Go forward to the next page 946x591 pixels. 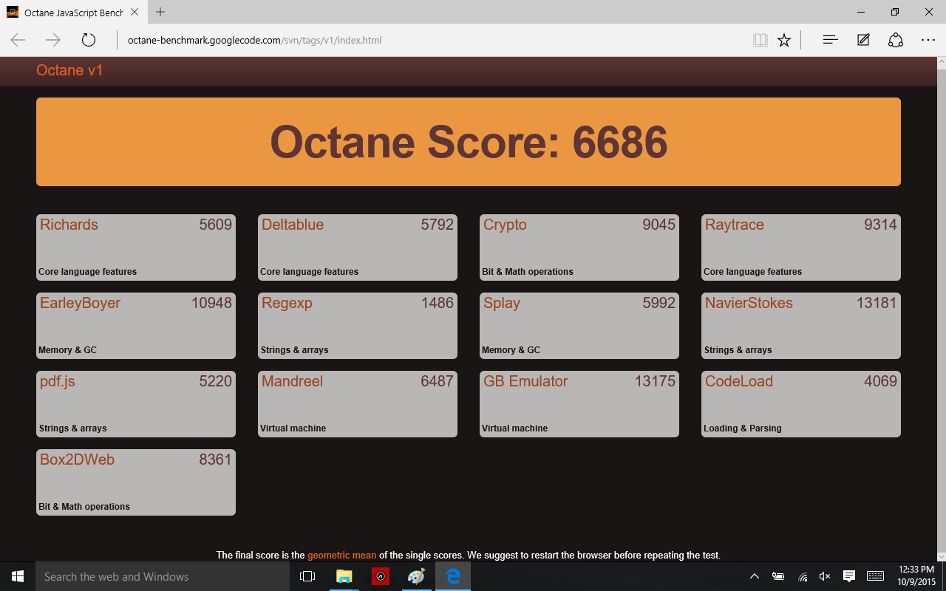(53, 40)
